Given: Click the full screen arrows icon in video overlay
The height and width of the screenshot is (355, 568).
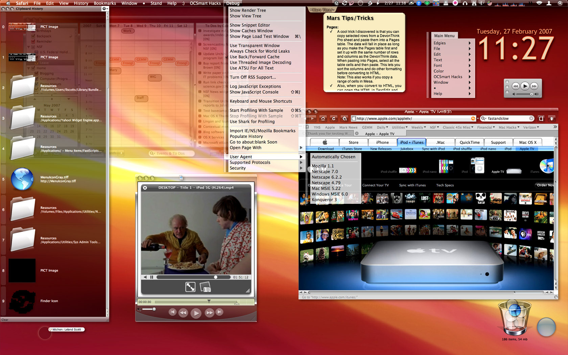Looking at the screenshot, I should coord(190,287).
